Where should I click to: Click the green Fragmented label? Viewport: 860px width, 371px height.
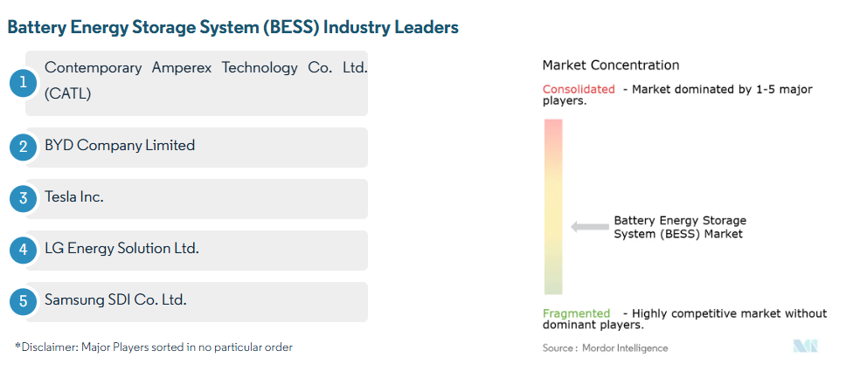coord(576,313)
